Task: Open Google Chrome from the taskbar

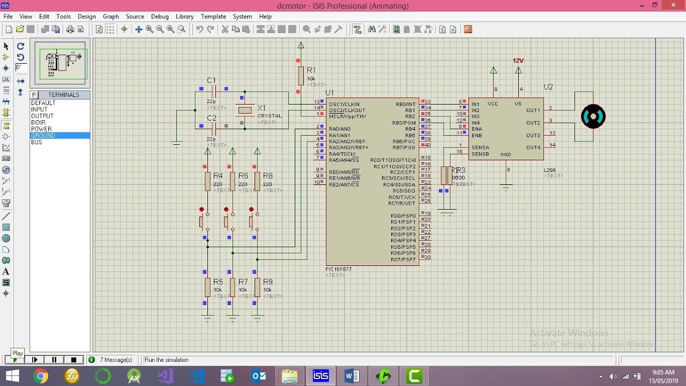Action: tap(41, 376)
